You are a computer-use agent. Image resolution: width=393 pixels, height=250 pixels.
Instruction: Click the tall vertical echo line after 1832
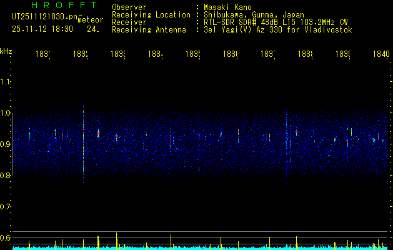pyautogui.click(x=83, y=146)
